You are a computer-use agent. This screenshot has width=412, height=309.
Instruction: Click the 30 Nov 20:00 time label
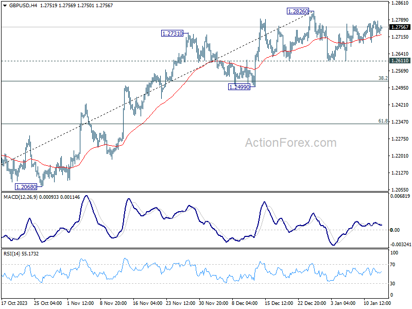click(213, 303)
